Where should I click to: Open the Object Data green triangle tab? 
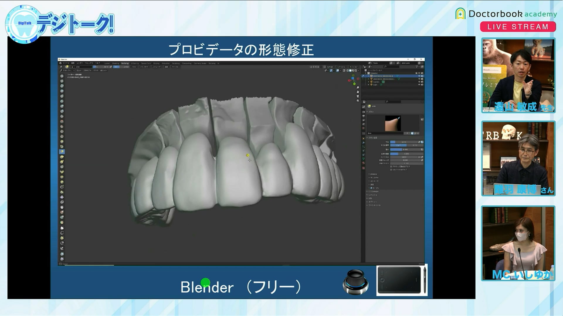pos(364,159)
